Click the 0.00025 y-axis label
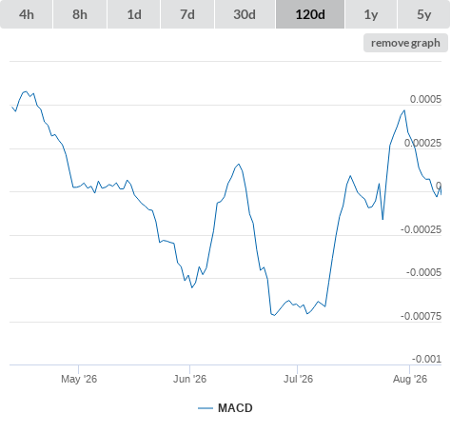The image size is (451, 433). tap(422, 143)
